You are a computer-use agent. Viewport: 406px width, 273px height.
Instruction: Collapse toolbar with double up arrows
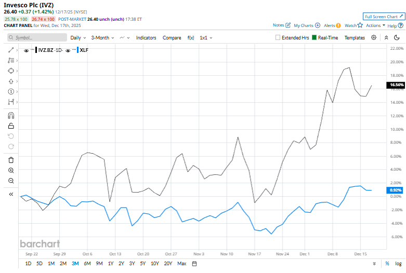pos(386,37)
